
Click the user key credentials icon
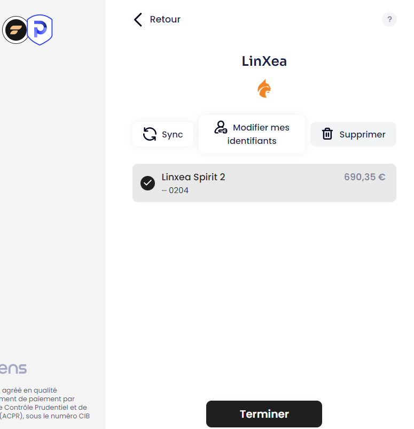click(221, 127)
